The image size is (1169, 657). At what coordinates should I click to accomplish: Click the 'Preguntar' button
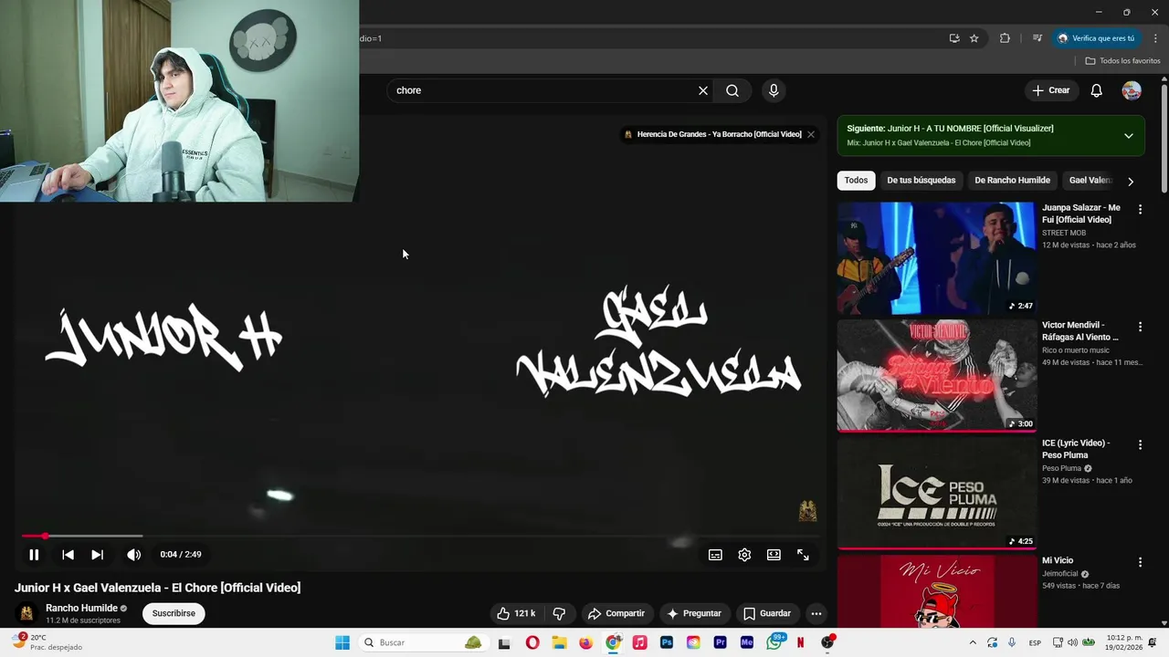[694, 613]
